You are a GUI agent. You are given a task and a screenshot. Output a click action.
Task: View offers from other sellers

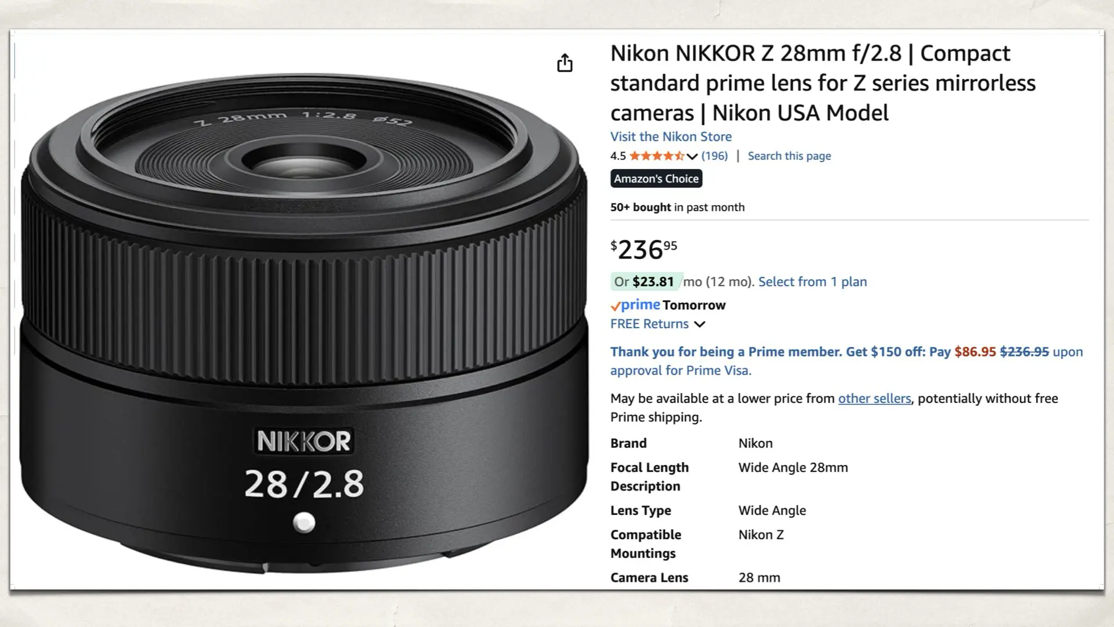pos(874,399)
